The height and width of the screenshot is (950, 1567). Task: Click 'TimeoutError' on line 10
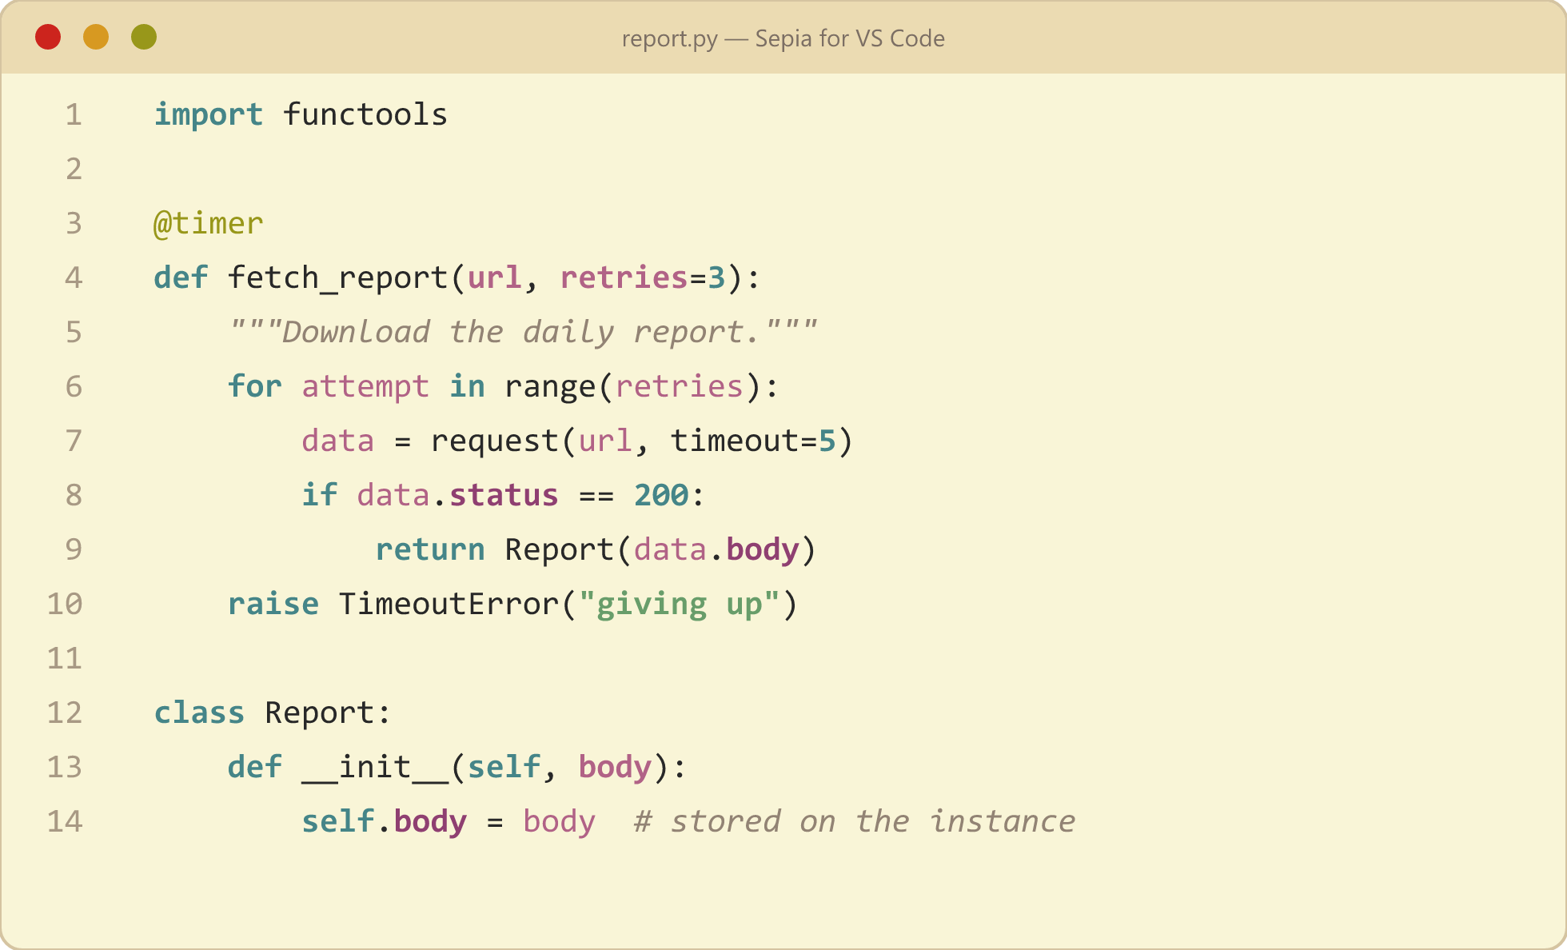click(x=449, y=604)
